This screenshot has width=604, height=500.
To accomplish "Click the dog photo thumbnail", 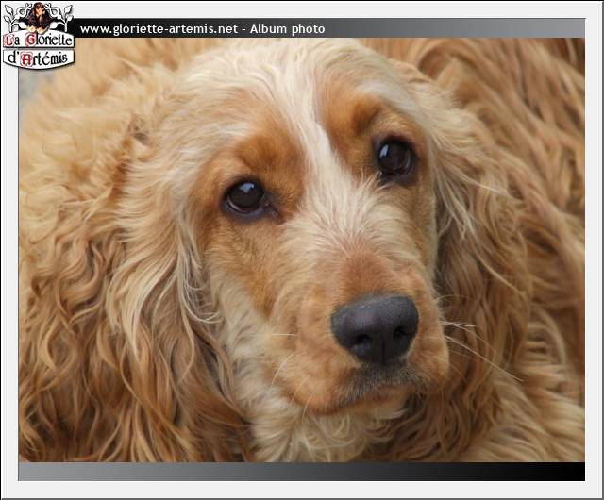I will 302,250.
